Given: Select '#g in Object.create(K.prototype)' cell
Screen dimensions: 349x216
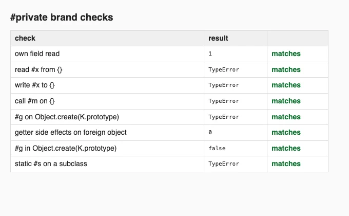Looking at the screenshot, I should pos(107,148).
